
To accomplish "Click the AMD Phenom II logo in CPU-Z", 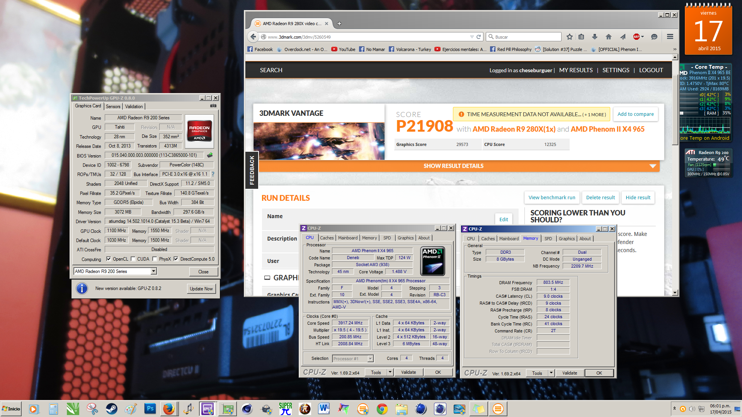I will [432, 261].
